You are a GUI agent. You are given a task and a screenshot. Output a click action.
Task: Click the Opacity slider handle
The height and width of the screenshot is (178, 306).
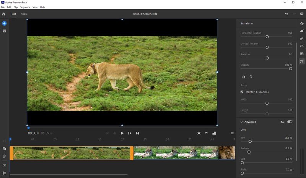(290, 69)
